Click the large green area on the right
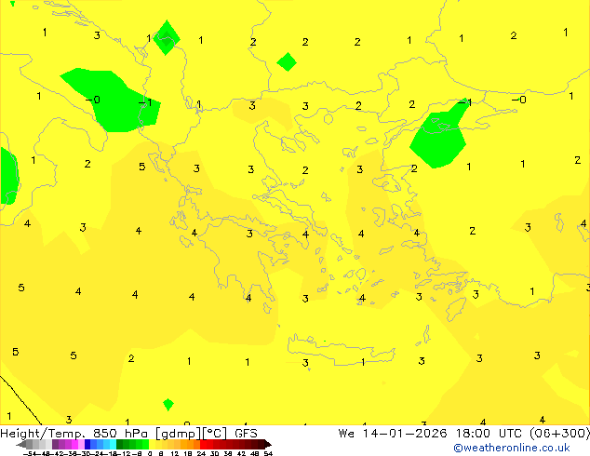The height and width of the screenshot is (456, 590). [437, 138]
